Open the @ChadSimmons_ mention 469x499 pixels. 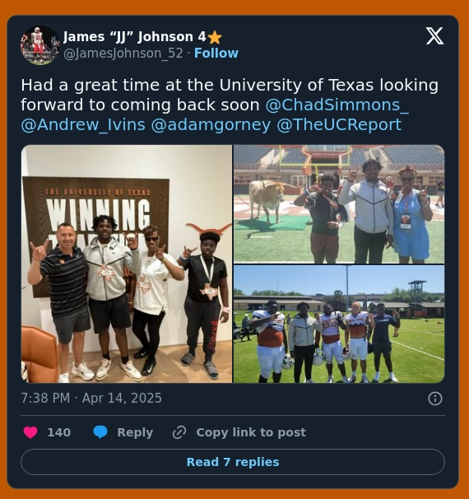pos(337,105)
